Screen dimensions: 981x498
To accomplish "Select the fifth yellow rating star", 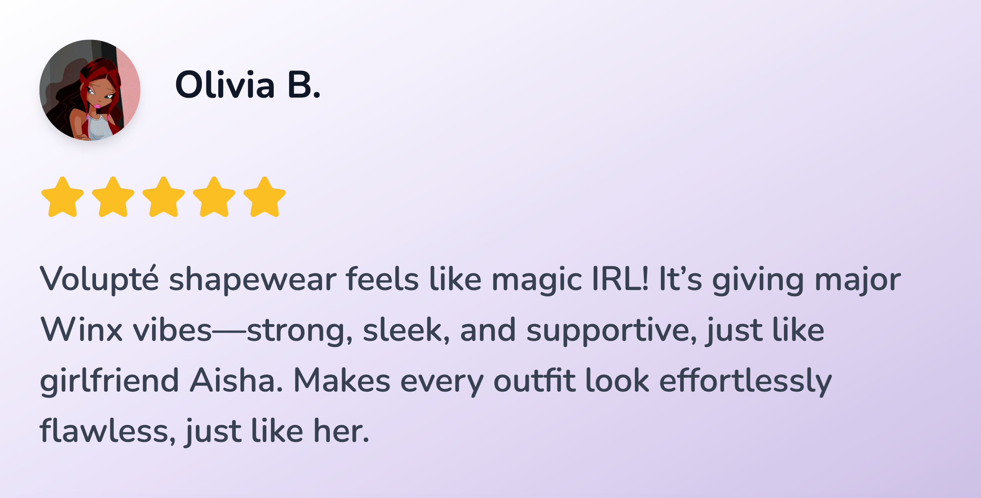I will 264,197.
